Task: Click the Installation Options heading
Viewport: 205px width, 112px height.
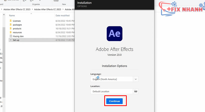Action: point(114,66)
